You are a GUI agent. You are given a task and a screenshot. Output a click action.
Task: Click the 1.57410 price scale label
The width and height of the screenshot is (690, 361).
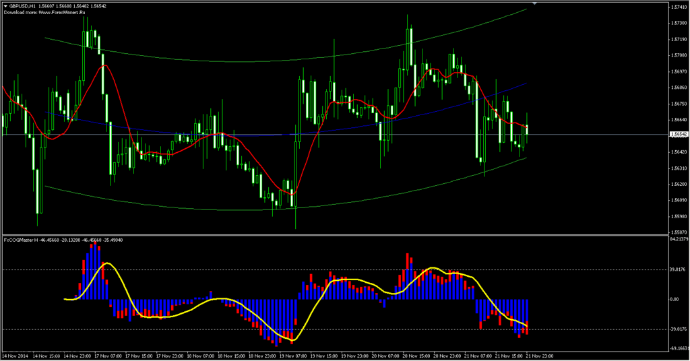679,7
